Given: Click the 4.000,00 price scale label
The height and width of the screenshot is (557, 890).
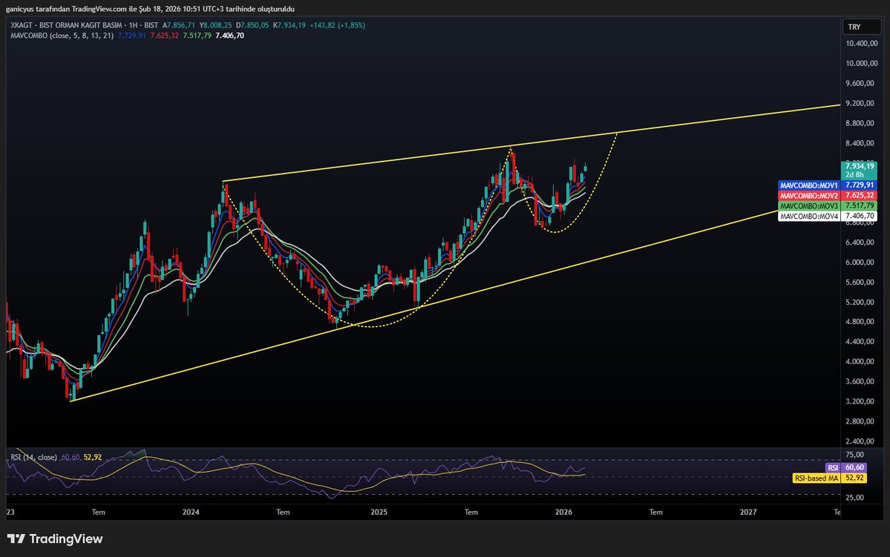Looking at the screenshot, I should click(861, 361).
